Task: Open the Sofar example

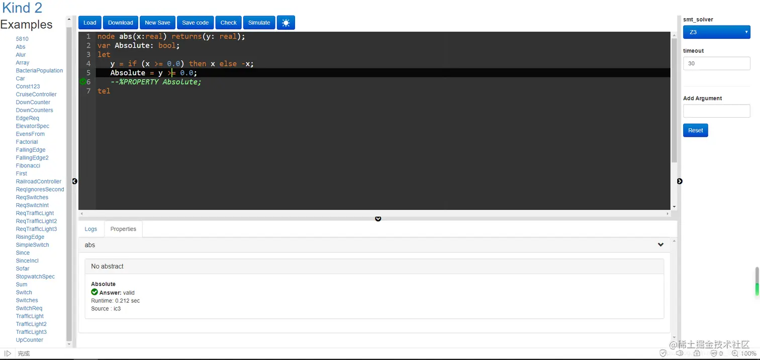Action: point(23,268)
